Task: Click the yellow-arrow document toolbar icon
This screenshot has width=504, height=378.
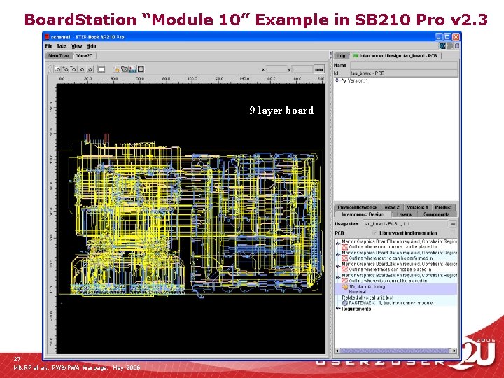Action: [x=116, y=69]
